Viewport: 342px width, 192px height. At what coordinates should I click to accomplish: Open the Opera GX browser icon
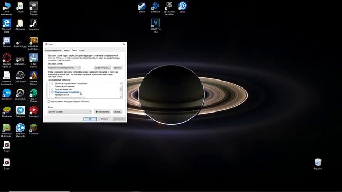(x=6, y=60)
